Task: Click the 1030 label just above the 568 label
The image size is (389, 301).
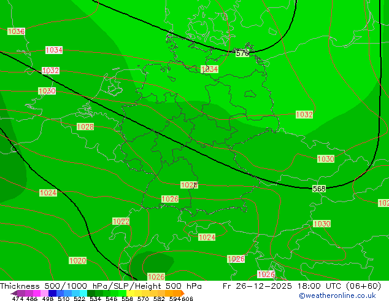Action: coord(326,158)
